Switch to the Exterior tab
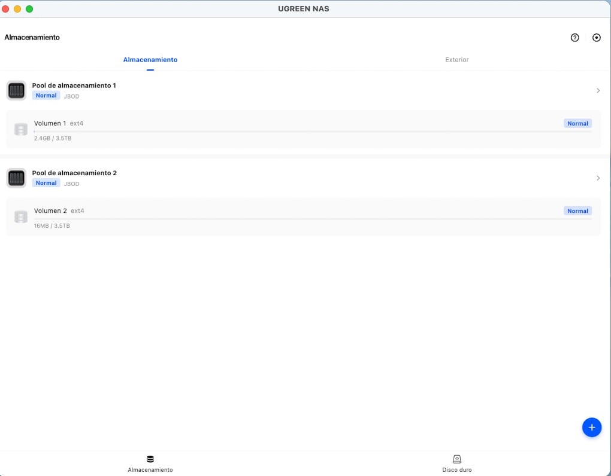Viewport: 611px width, 476px height. (456, 60)
